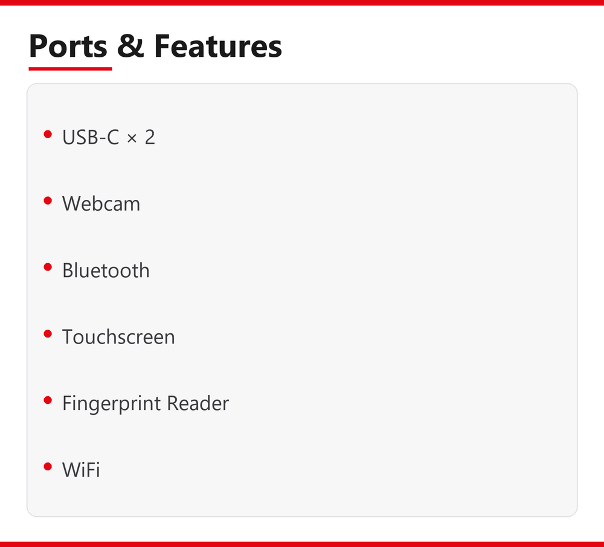Click the red bar at the page bottom

pyautogui.click(x=302, y=545)
